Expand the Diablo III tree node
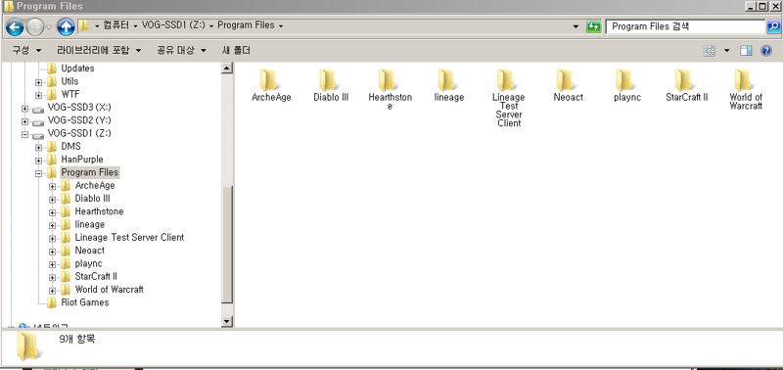This screenshot has height=370, width=783. point(53,200)
